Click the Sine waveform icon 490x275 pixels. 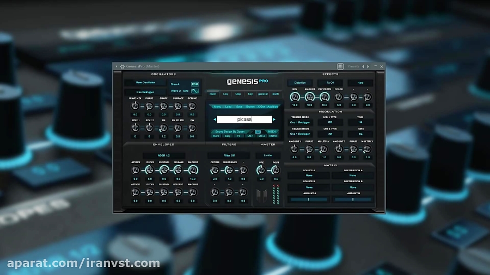(195, 91)
